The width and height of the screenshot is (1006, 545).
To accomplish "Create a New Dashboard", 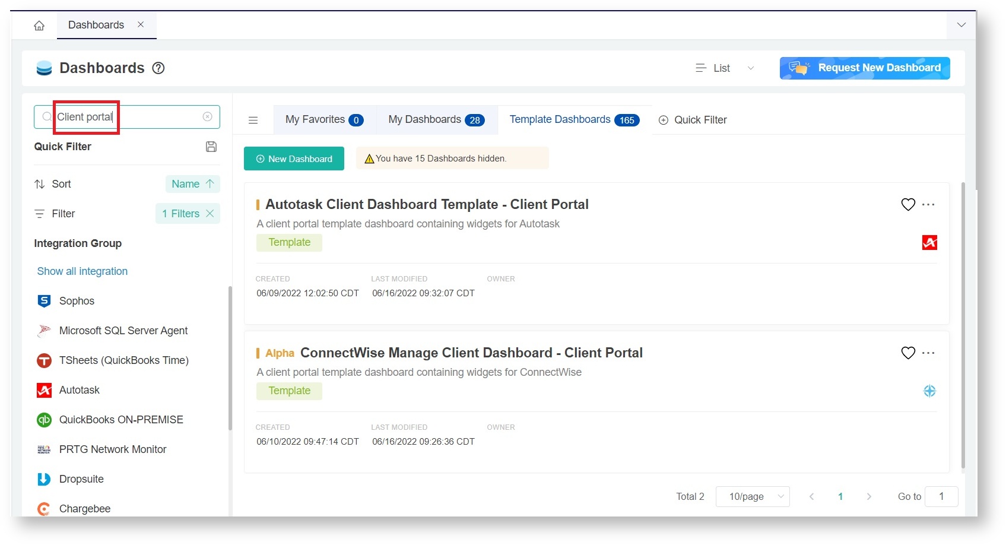I will click(x=294, y=159).
